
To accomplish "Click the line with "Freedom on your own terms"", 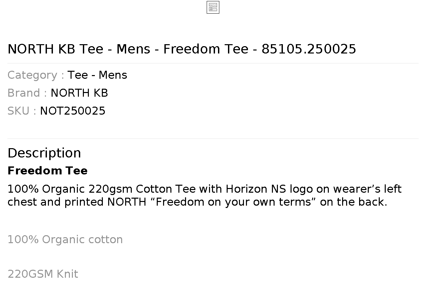I will tap(197, 202).
